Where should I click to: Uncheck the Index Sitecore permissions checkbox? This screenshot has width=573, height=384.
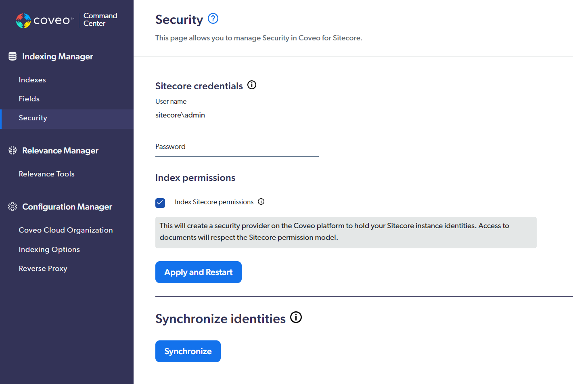pyautogui.click(x=160, y=203)
